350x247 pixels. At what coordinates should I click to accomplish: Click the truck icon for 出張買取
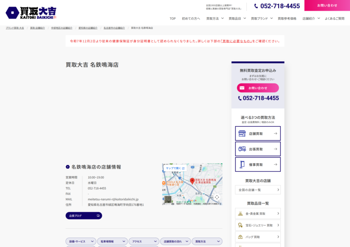click(242, 149)
